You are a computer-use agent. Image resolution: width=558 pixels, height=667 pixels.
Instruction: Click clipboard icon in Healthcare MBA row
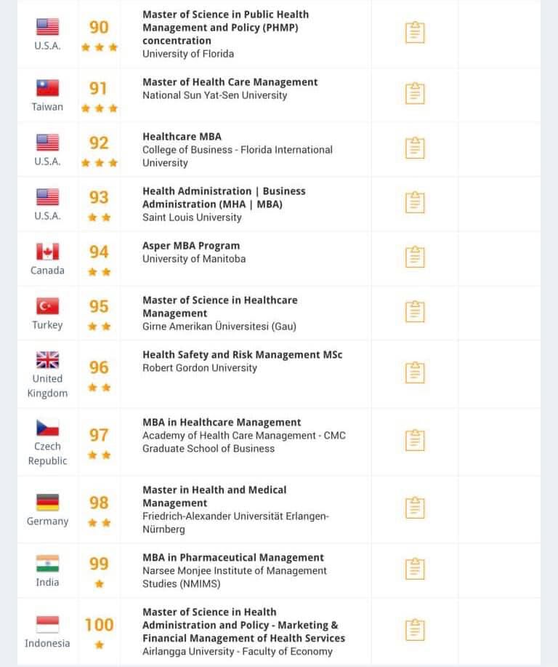(414, 148)
